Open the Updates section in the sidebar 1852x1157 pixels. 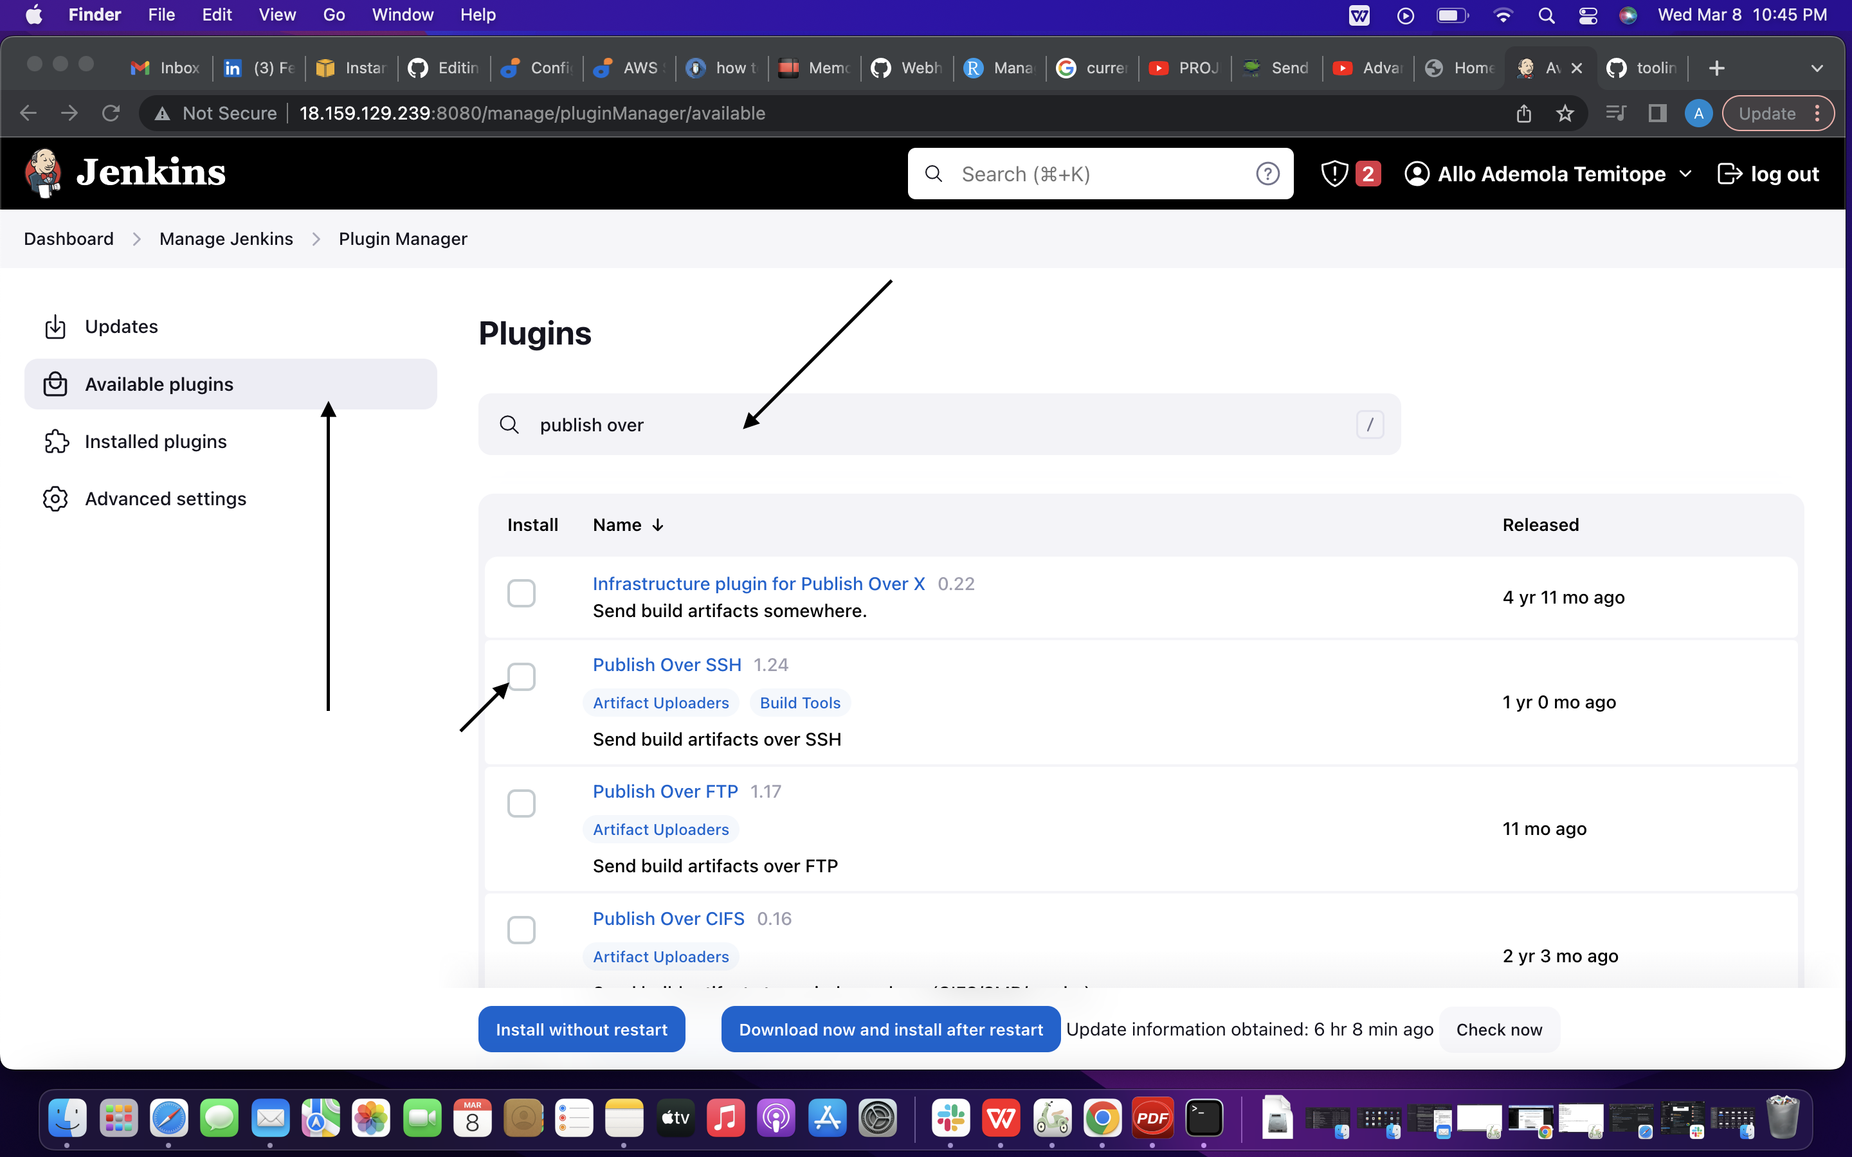click(122, 326)
